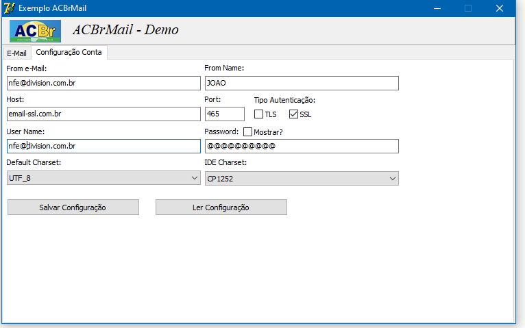Minimize the Exemplo ACBrMail window
525x328 pixels.
pos(437,8)
